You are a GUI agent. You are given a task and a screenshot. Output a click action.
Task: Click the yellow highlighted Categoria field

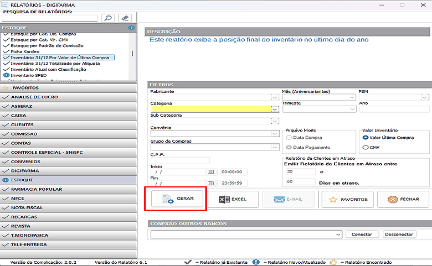tap(211, 109)
